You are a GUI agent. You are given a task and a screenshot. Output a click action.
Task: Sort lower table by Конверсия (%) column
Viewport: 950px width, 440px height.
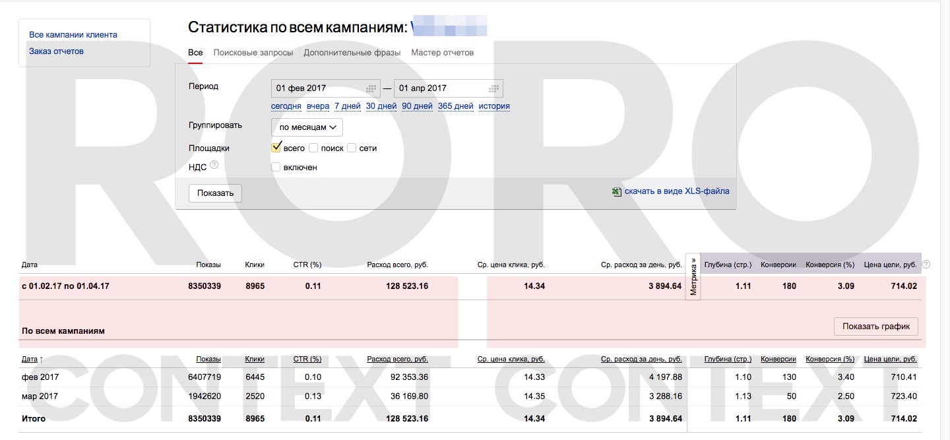click(x=831, y=360)
